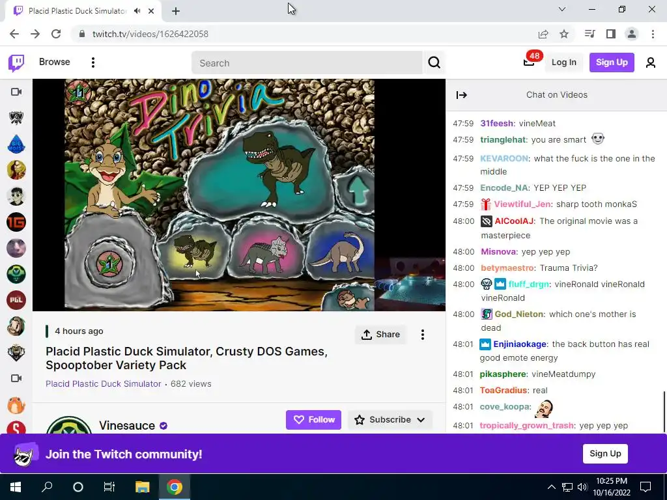Click the top followed-channels camera icon in sidebar
Image resolution: width=667 pixels, height=500 pixels.
click(x=16, y=92)
